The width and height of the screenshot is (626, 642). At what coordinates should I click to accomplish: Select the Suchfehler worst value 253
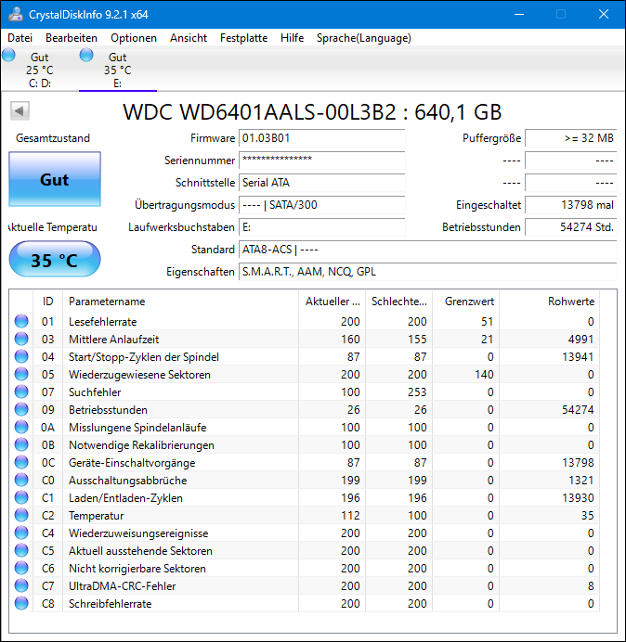(417, 392)
